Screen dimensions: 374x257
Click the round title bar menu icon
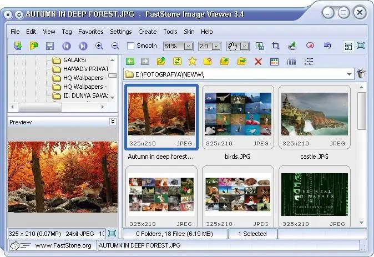tap(8, 15)
